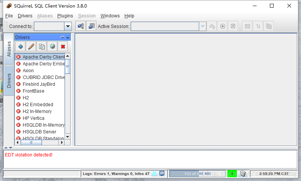This screenshot has height=181, width=301.
Task: Click the globe driver website icon
Action: [52, 46]
